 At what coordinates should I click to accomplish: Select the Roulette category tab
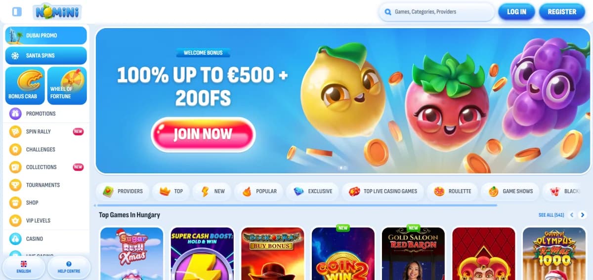(x=453, y=191)
